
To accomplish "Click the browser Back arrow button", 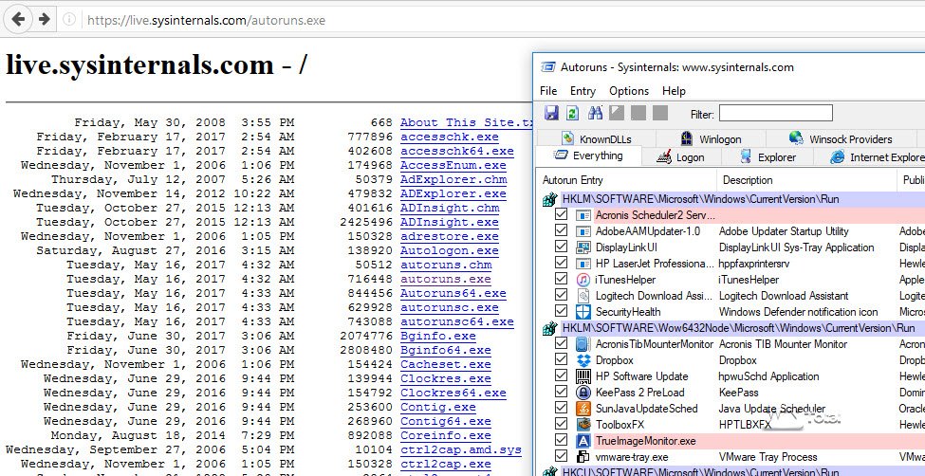I will [18, 19].
